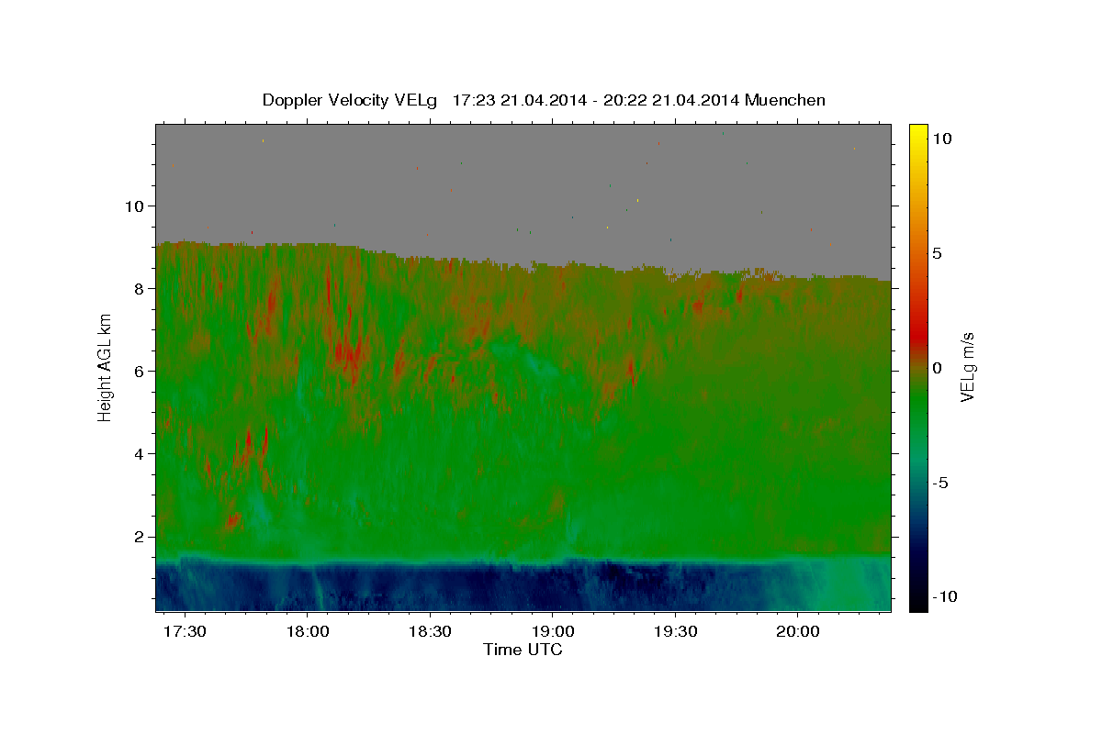Viewport: 1102px width, 734px height.
Task: Click the colorbar tick label 5
Action: click(x=937, y=253)
